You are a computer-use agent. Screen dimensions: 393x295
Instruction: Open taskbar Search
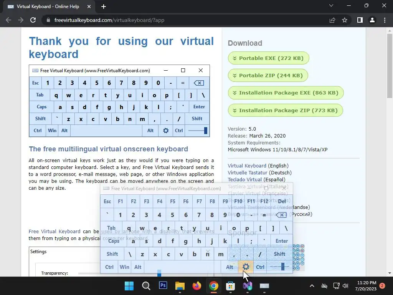[146, 286]
